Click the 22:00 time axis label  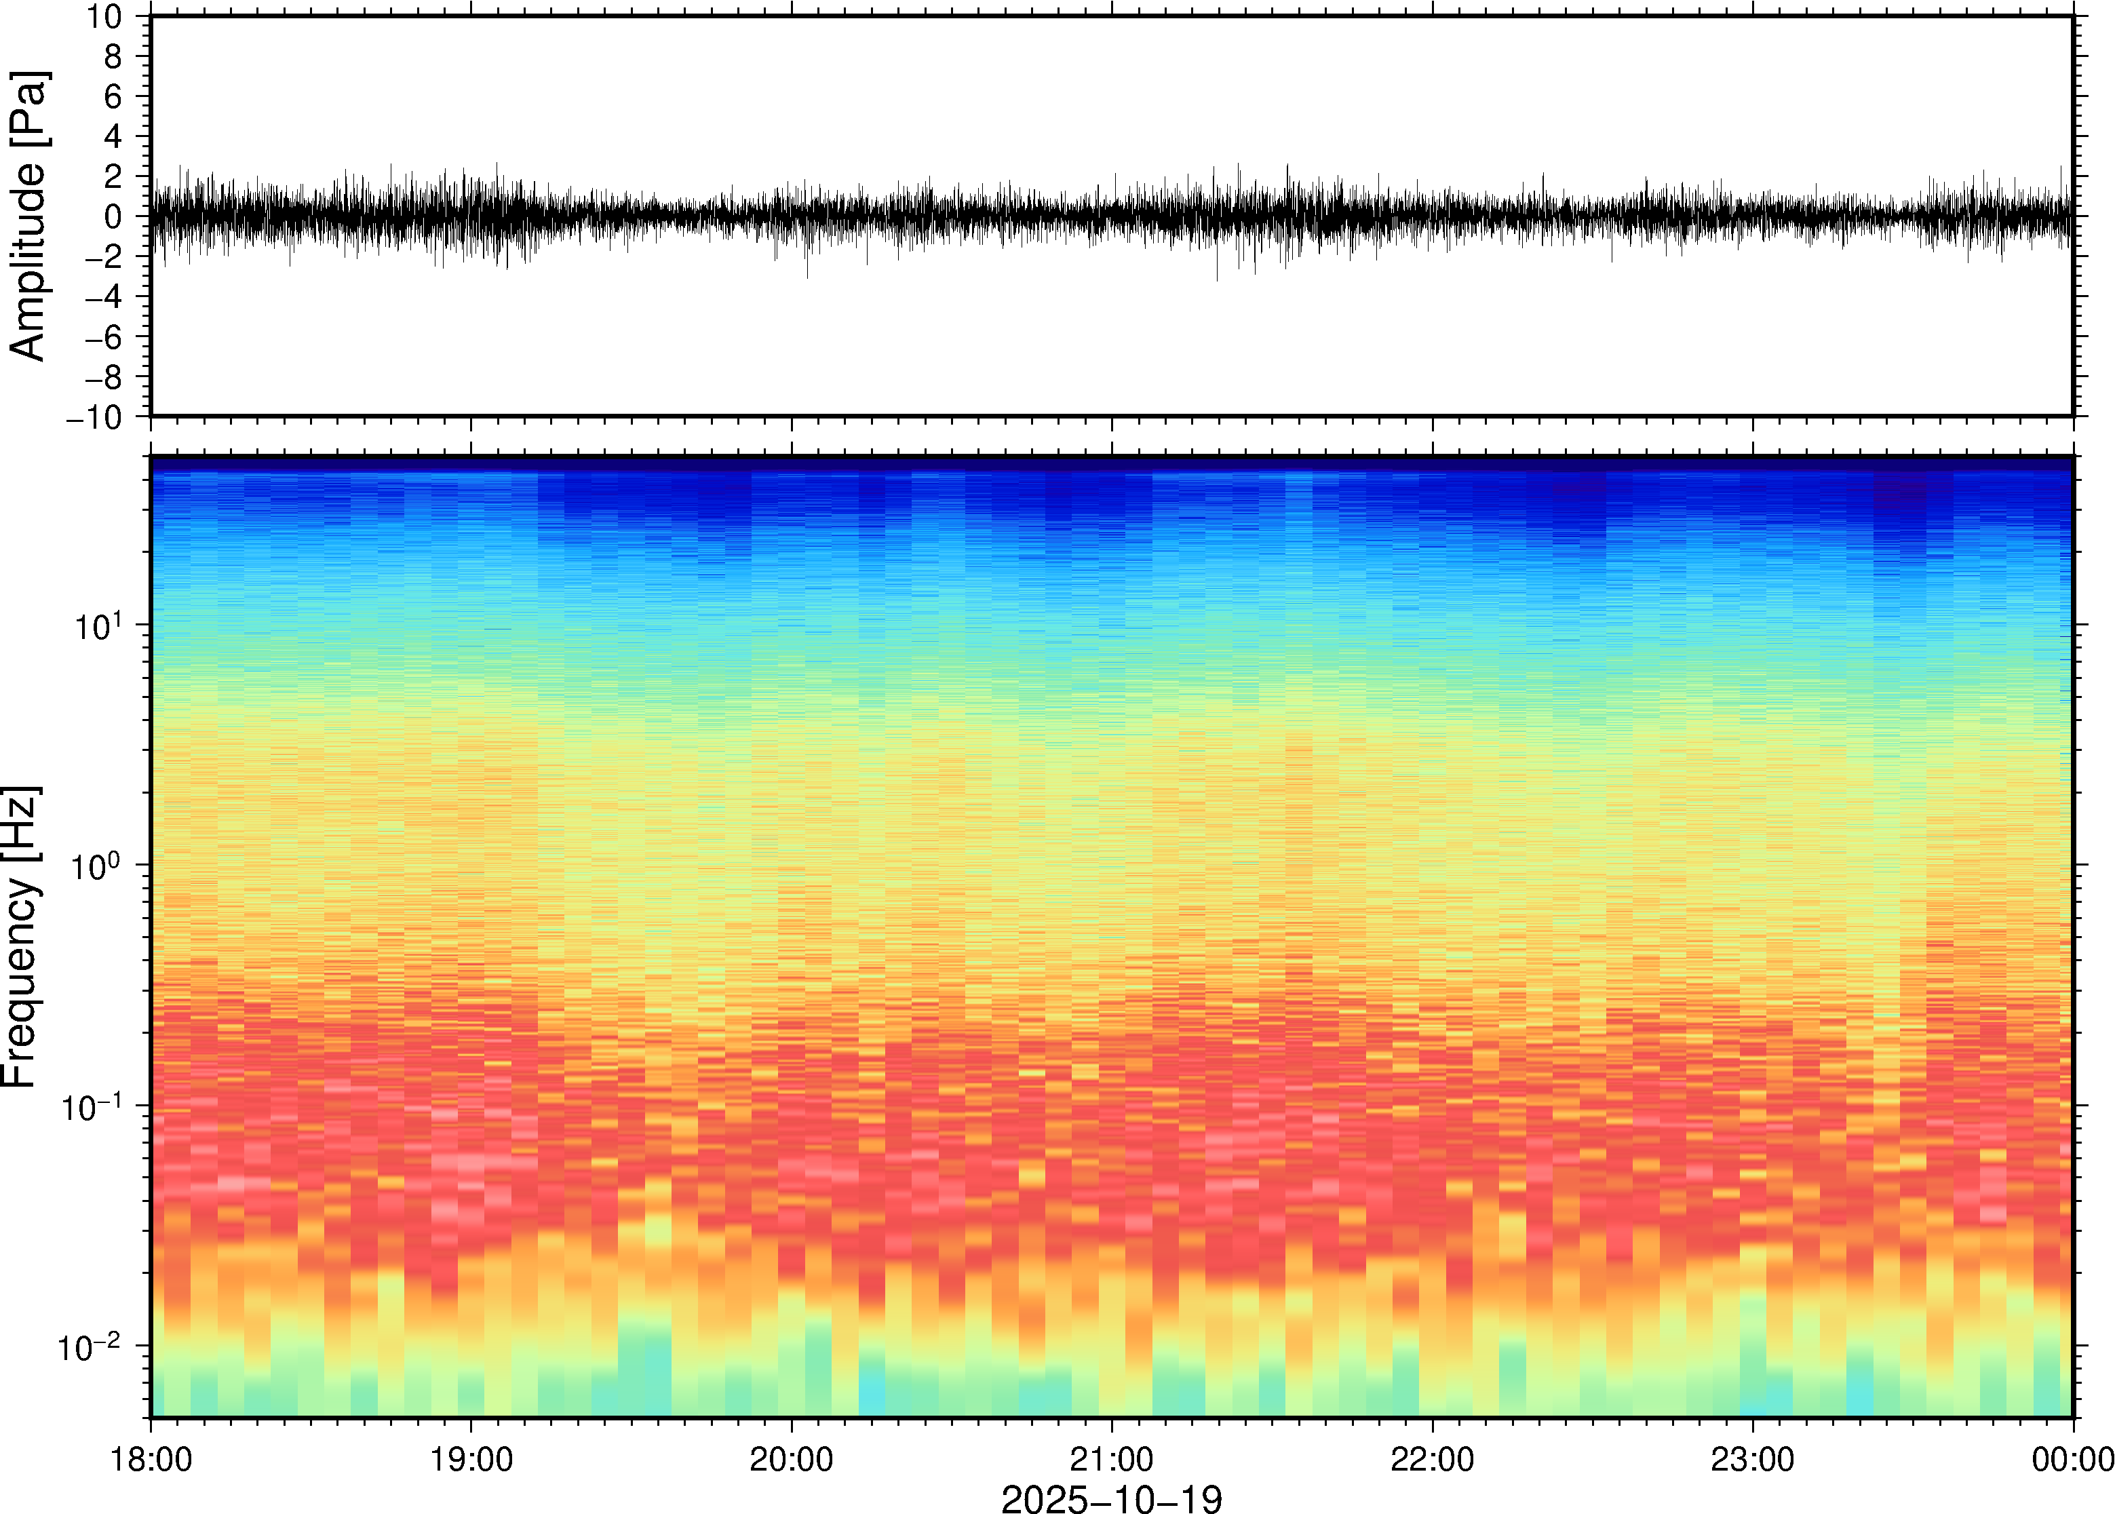(x=1432, y=1459)
